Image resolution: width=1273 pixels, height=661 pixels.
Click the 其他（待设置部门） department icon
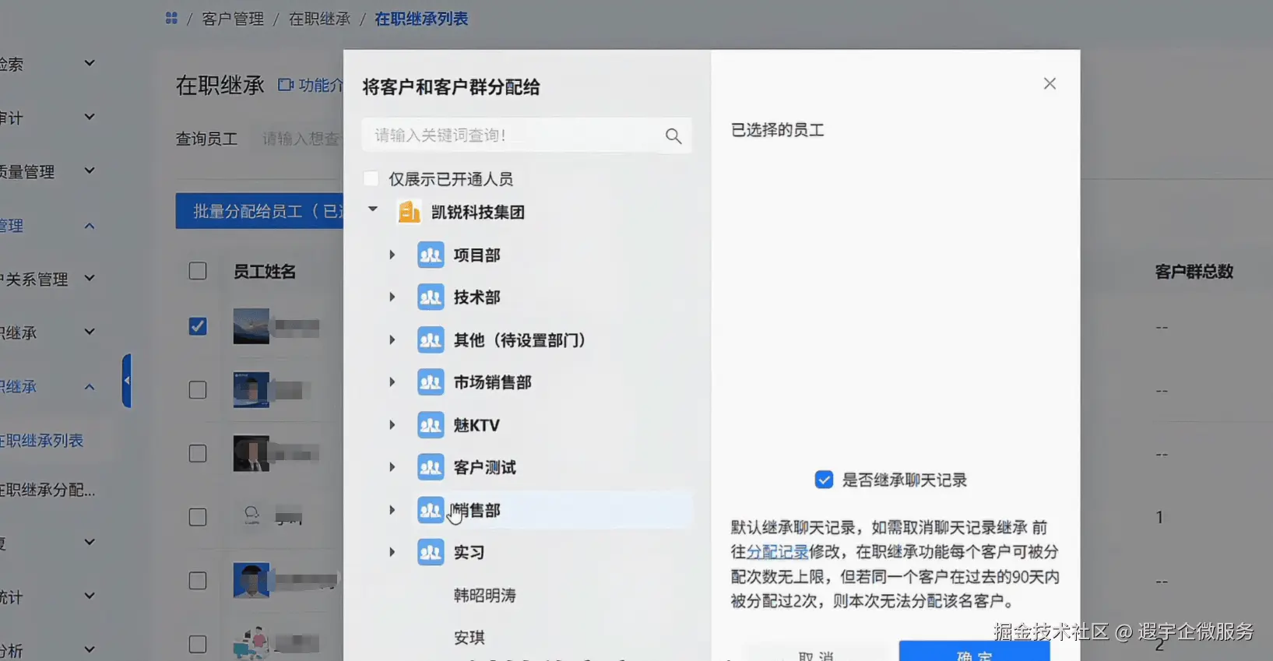tap(431, 339)
